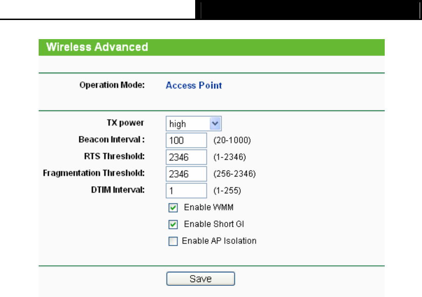Click the Access Point operation mode text
Screen dimensions: 422x297
[x=194, y=86]
